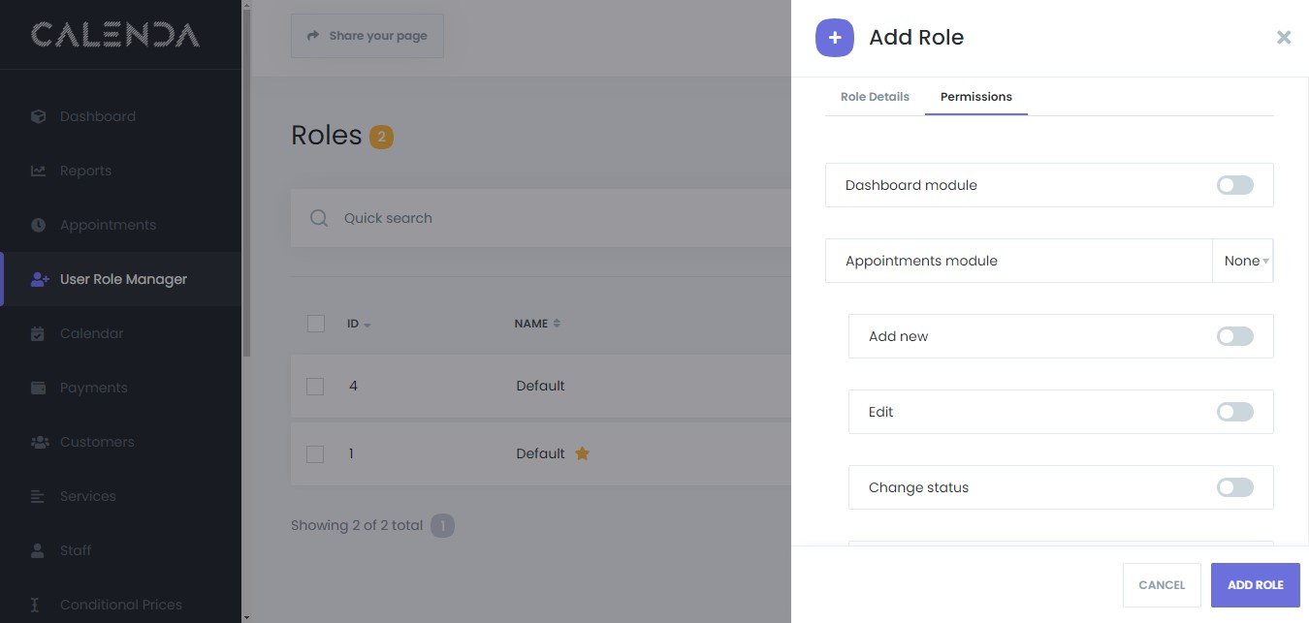Sort roles by the ID column arrow

pyautogui.click(x=367, y=325)
